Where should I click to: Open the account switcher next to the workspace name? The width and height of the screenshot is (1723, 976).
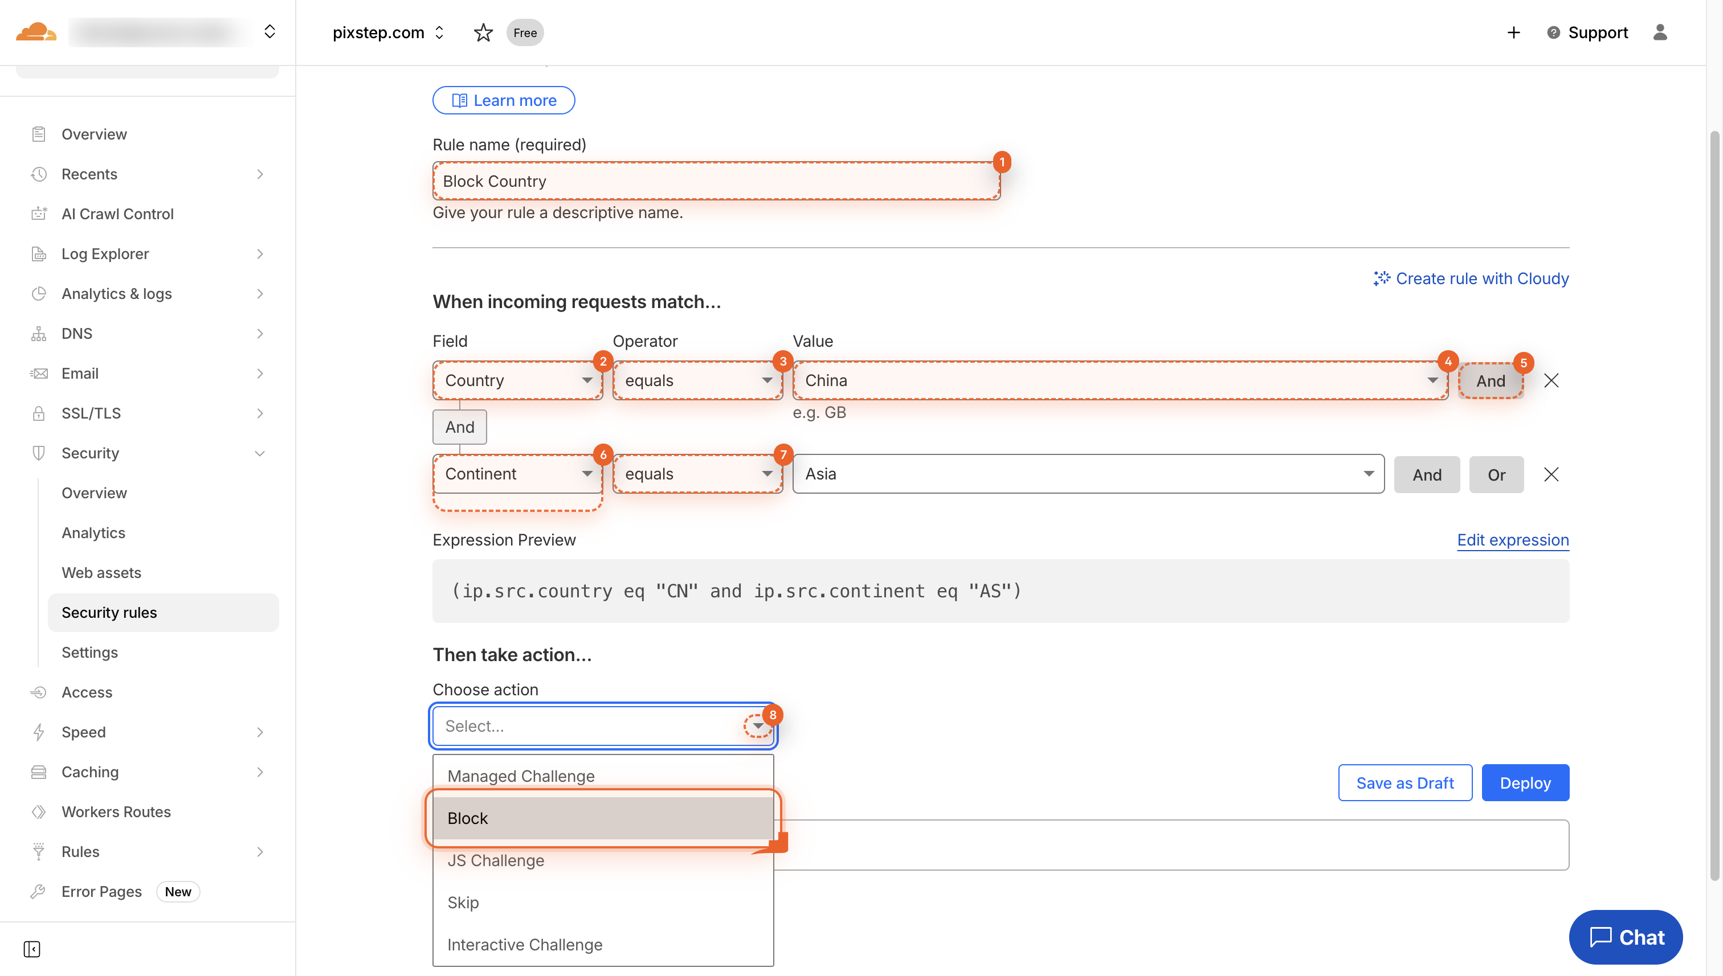click(x=270, y=31)
